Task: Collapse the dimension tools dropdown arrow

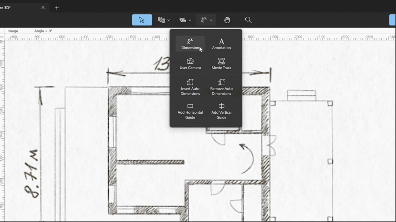Action: (211, 20)
